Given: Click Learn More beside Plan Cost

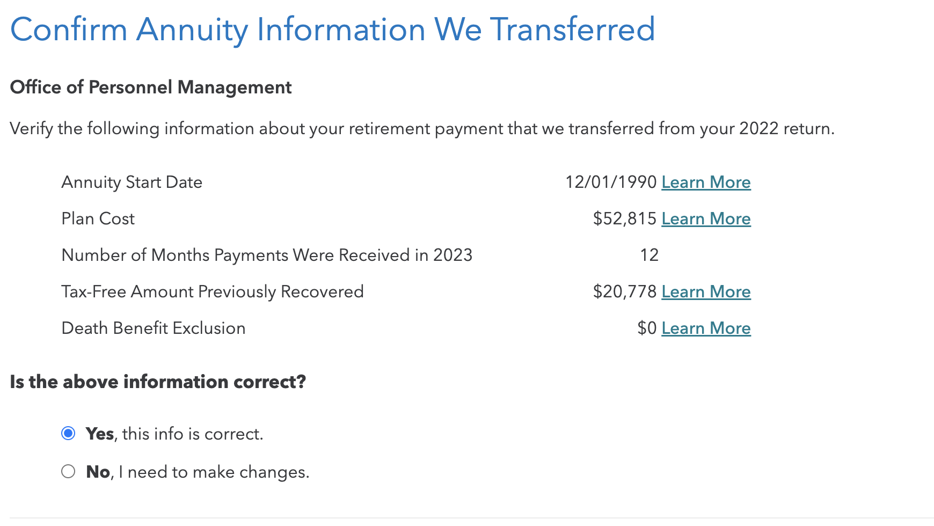Looking at the screenshot, I should (x=705, y=219).
